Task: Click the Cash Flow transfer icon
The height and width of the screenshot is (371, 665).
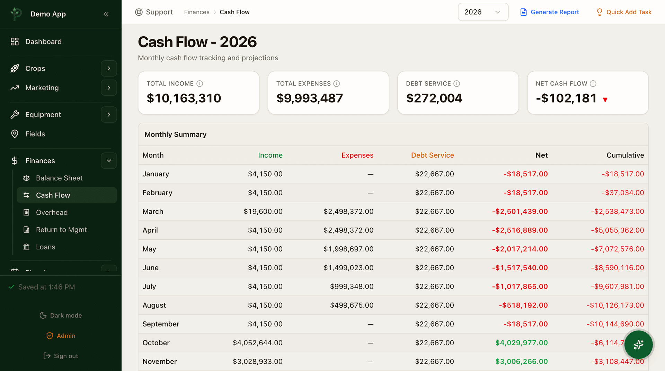Action: tap(27, 195)
